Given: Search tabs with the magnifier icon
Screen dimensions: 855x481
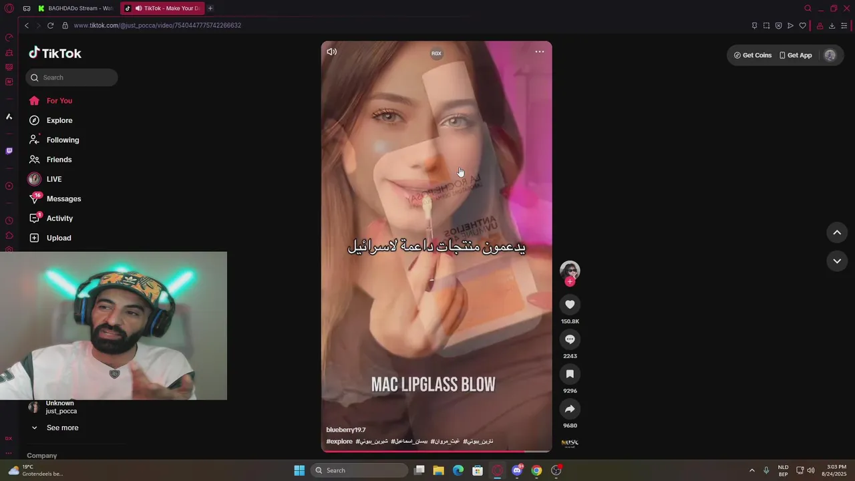Looking at the screenshot, I should coord(808,8).
